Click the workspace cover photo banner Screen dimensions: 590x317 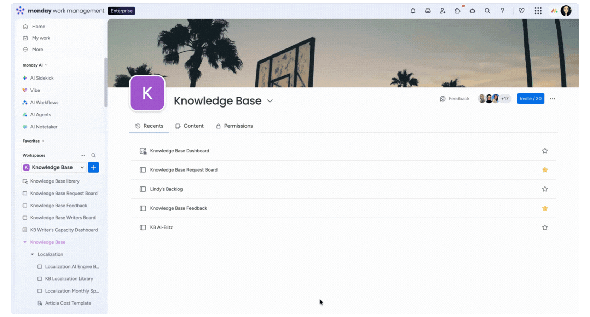pyautogui.click(x=343, y=53)
